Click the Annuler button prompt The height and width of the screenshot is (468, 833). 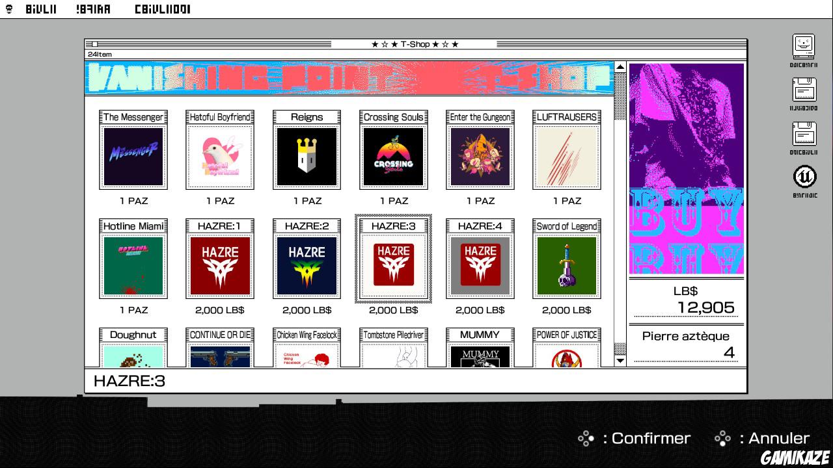[x=761, y=438]
